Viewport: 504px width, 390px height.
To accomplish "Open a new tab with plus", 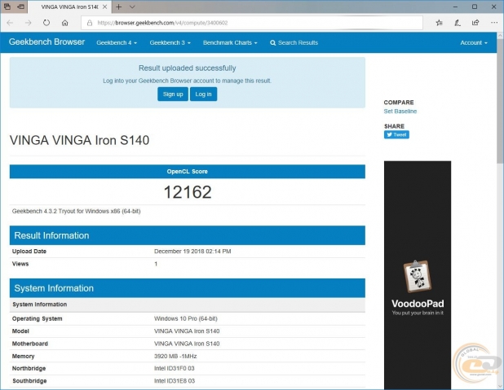I will [x=118, y=7].
